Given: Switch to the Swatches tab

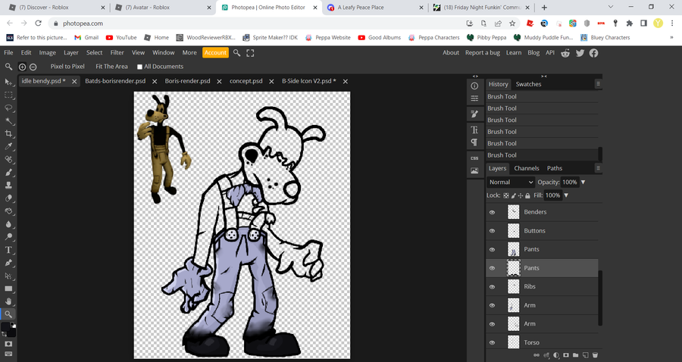Looking at the screenshot, I should 528,84.
